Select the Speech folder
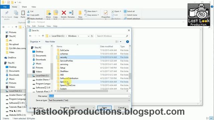 [x=63, y=82]
